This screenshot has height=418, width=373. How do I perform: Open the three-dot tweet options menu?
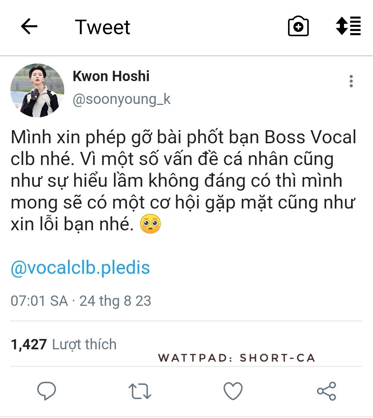[351, 81]
